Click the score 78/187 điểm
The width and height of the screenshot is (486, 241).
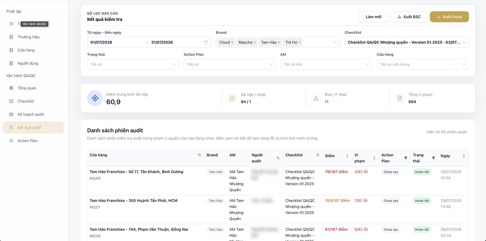point(337,172)
